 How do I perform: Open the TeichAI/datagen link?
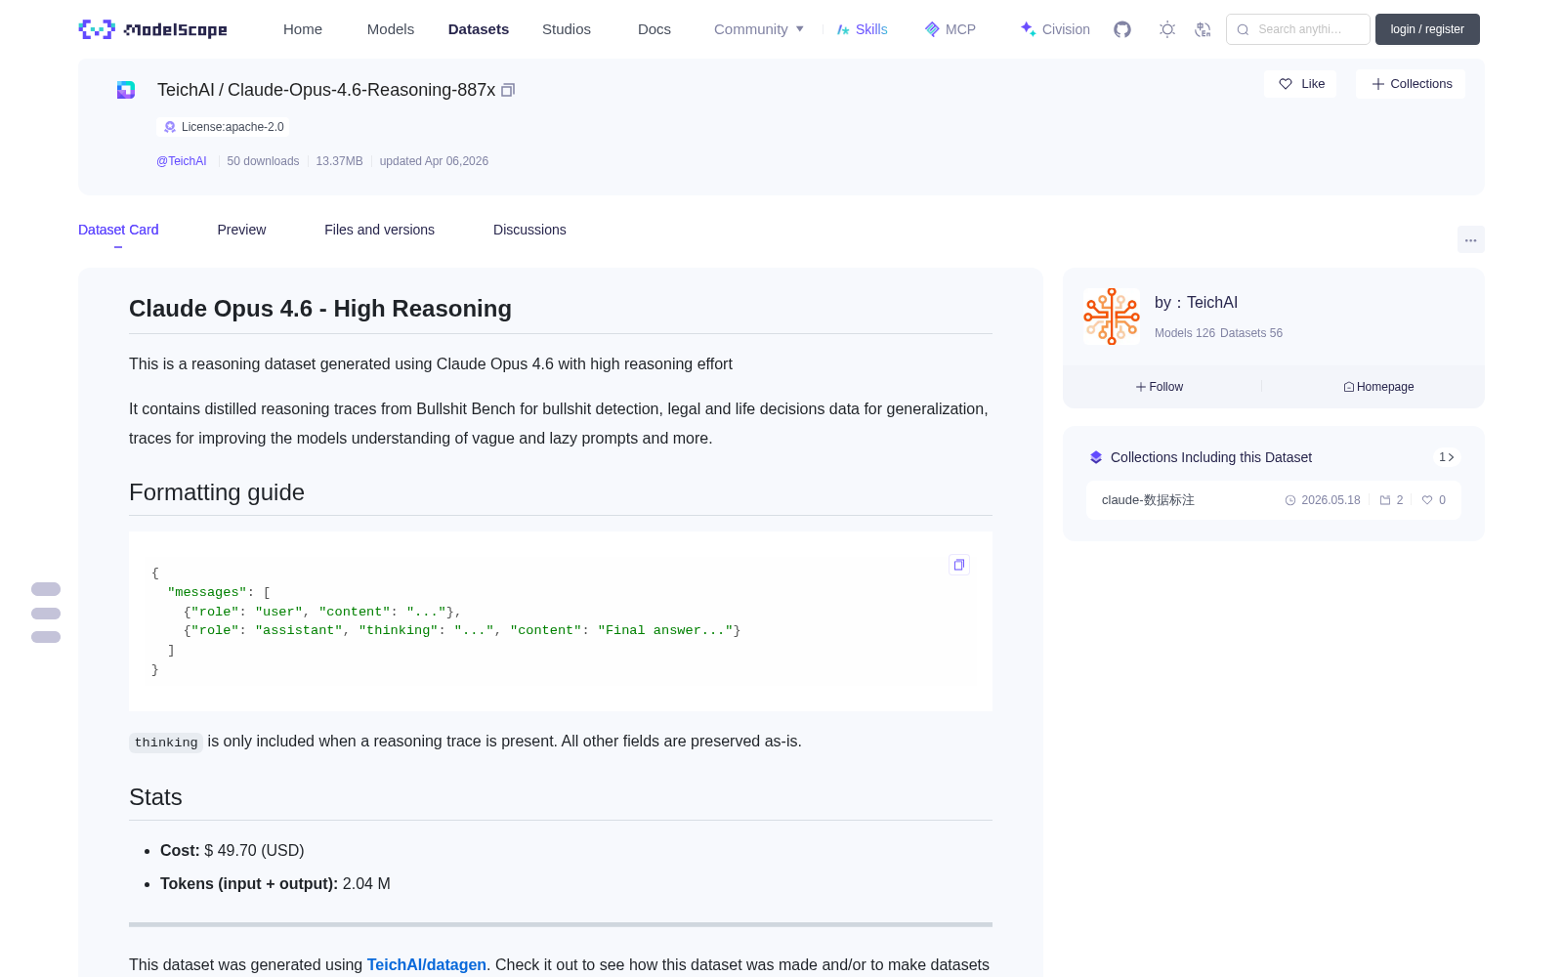[426, 964]
